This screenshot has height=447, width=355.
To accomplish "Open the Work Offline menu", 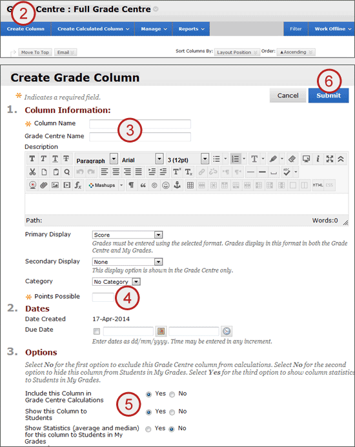I will point(332,29).
